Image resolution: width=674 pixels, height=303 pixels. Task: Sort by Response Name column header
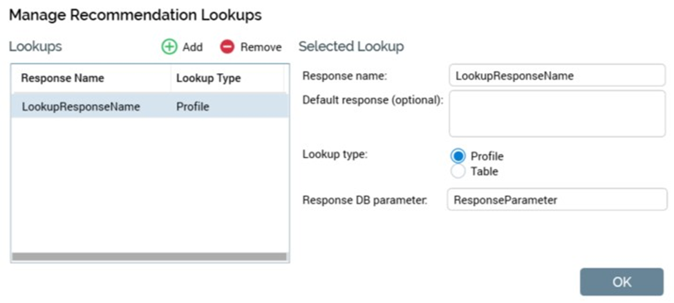click(x=63, y=78)
